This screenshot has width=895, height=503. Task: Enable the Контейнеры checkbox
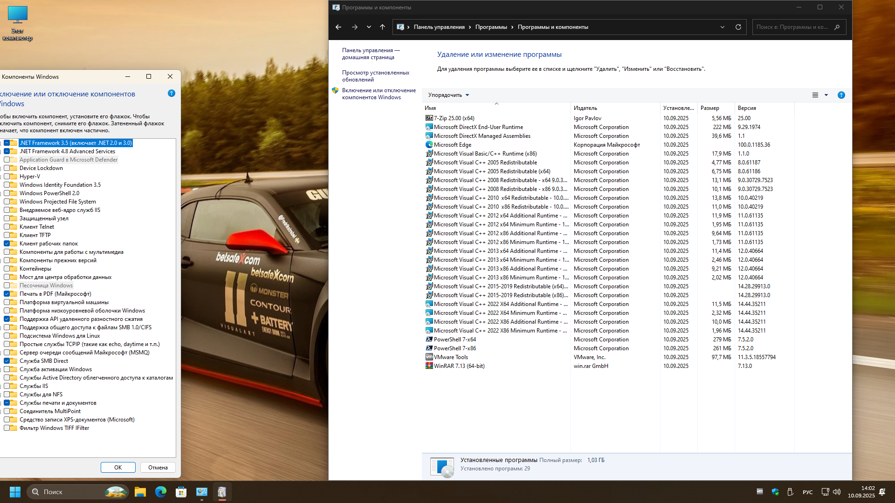point(7,269)
